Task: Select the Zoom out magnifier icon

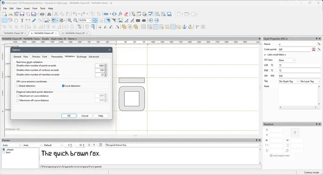Action: point(75,20)
